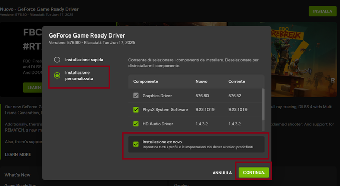Screen dimensions: 340x186
Task: Click the Corrente column header
Action: pos(237,81)
